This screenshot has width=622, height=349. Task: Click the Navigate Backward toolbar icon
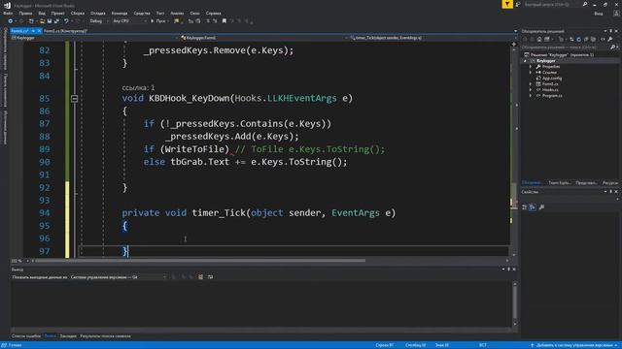11,21
